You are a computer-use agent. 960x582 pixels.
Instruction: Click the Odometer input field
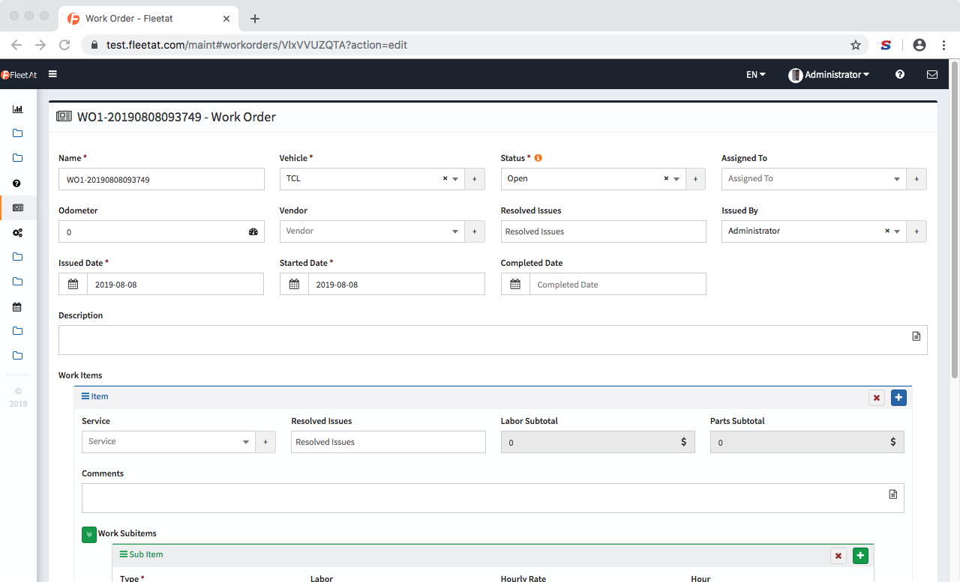tap(161, 231)
